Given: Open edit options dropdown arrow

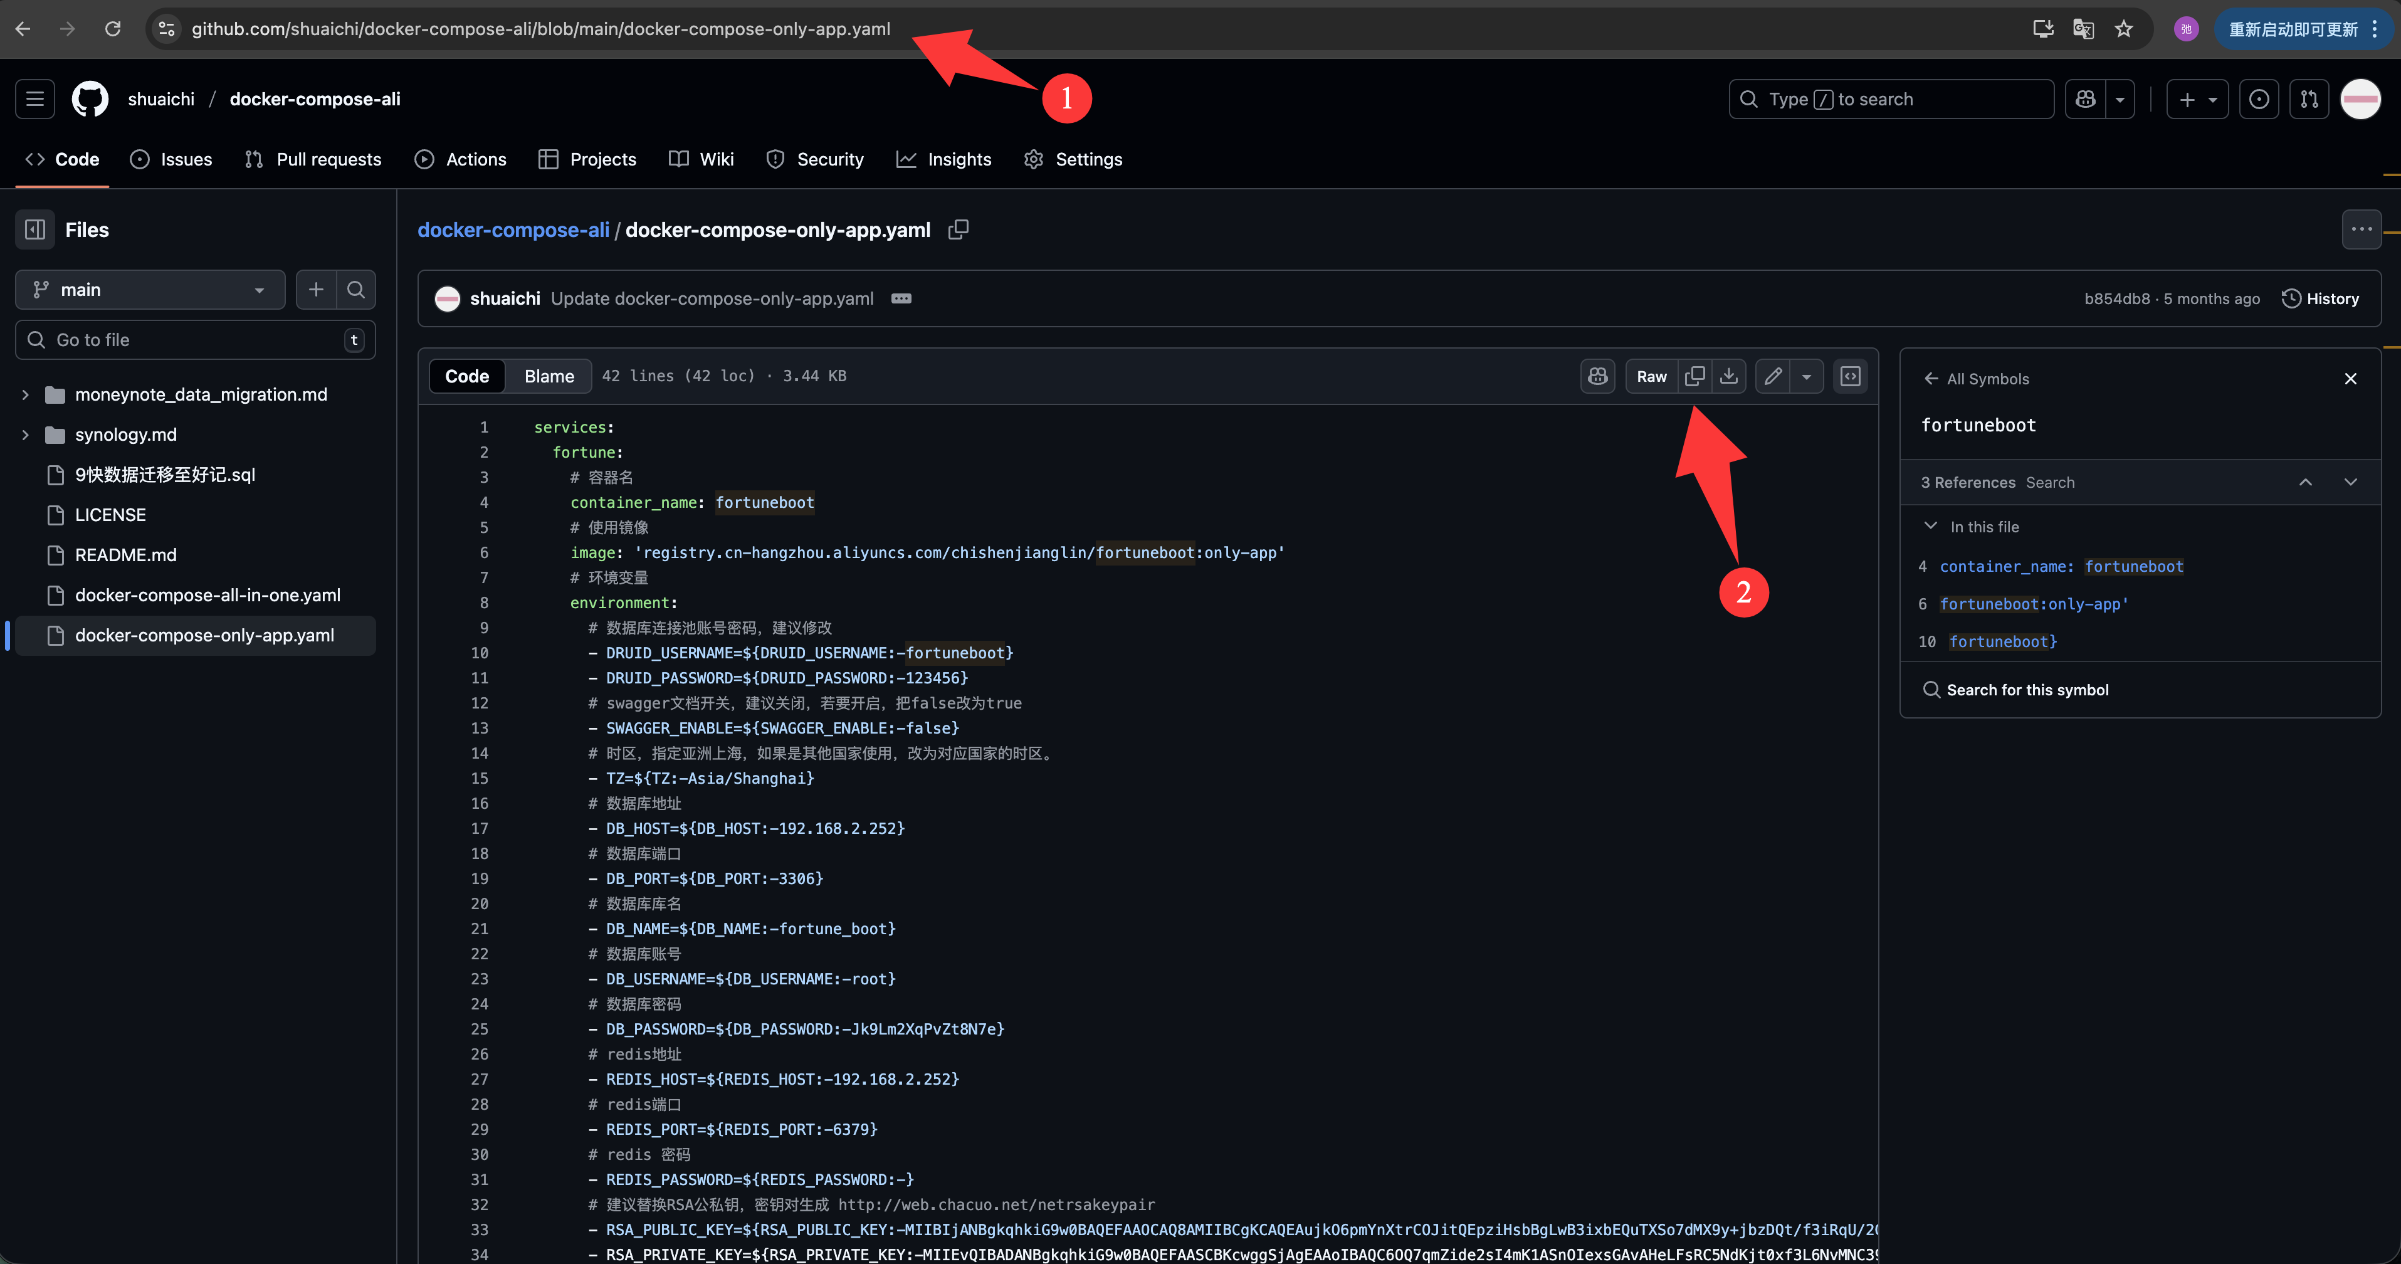Looking at the screenshot, I should click(1806, 376).
